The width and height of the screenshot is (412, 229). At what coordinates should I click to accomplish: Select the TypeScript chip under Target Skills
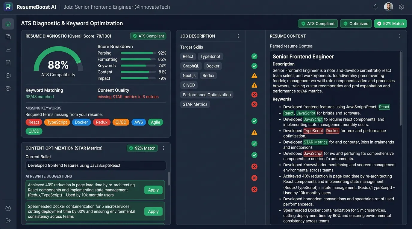[x=210, y=56]
